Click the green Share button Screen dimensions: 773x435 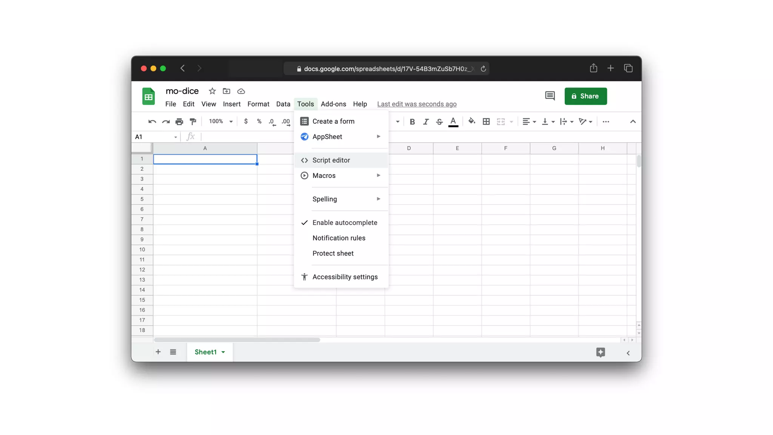(585, 96)
